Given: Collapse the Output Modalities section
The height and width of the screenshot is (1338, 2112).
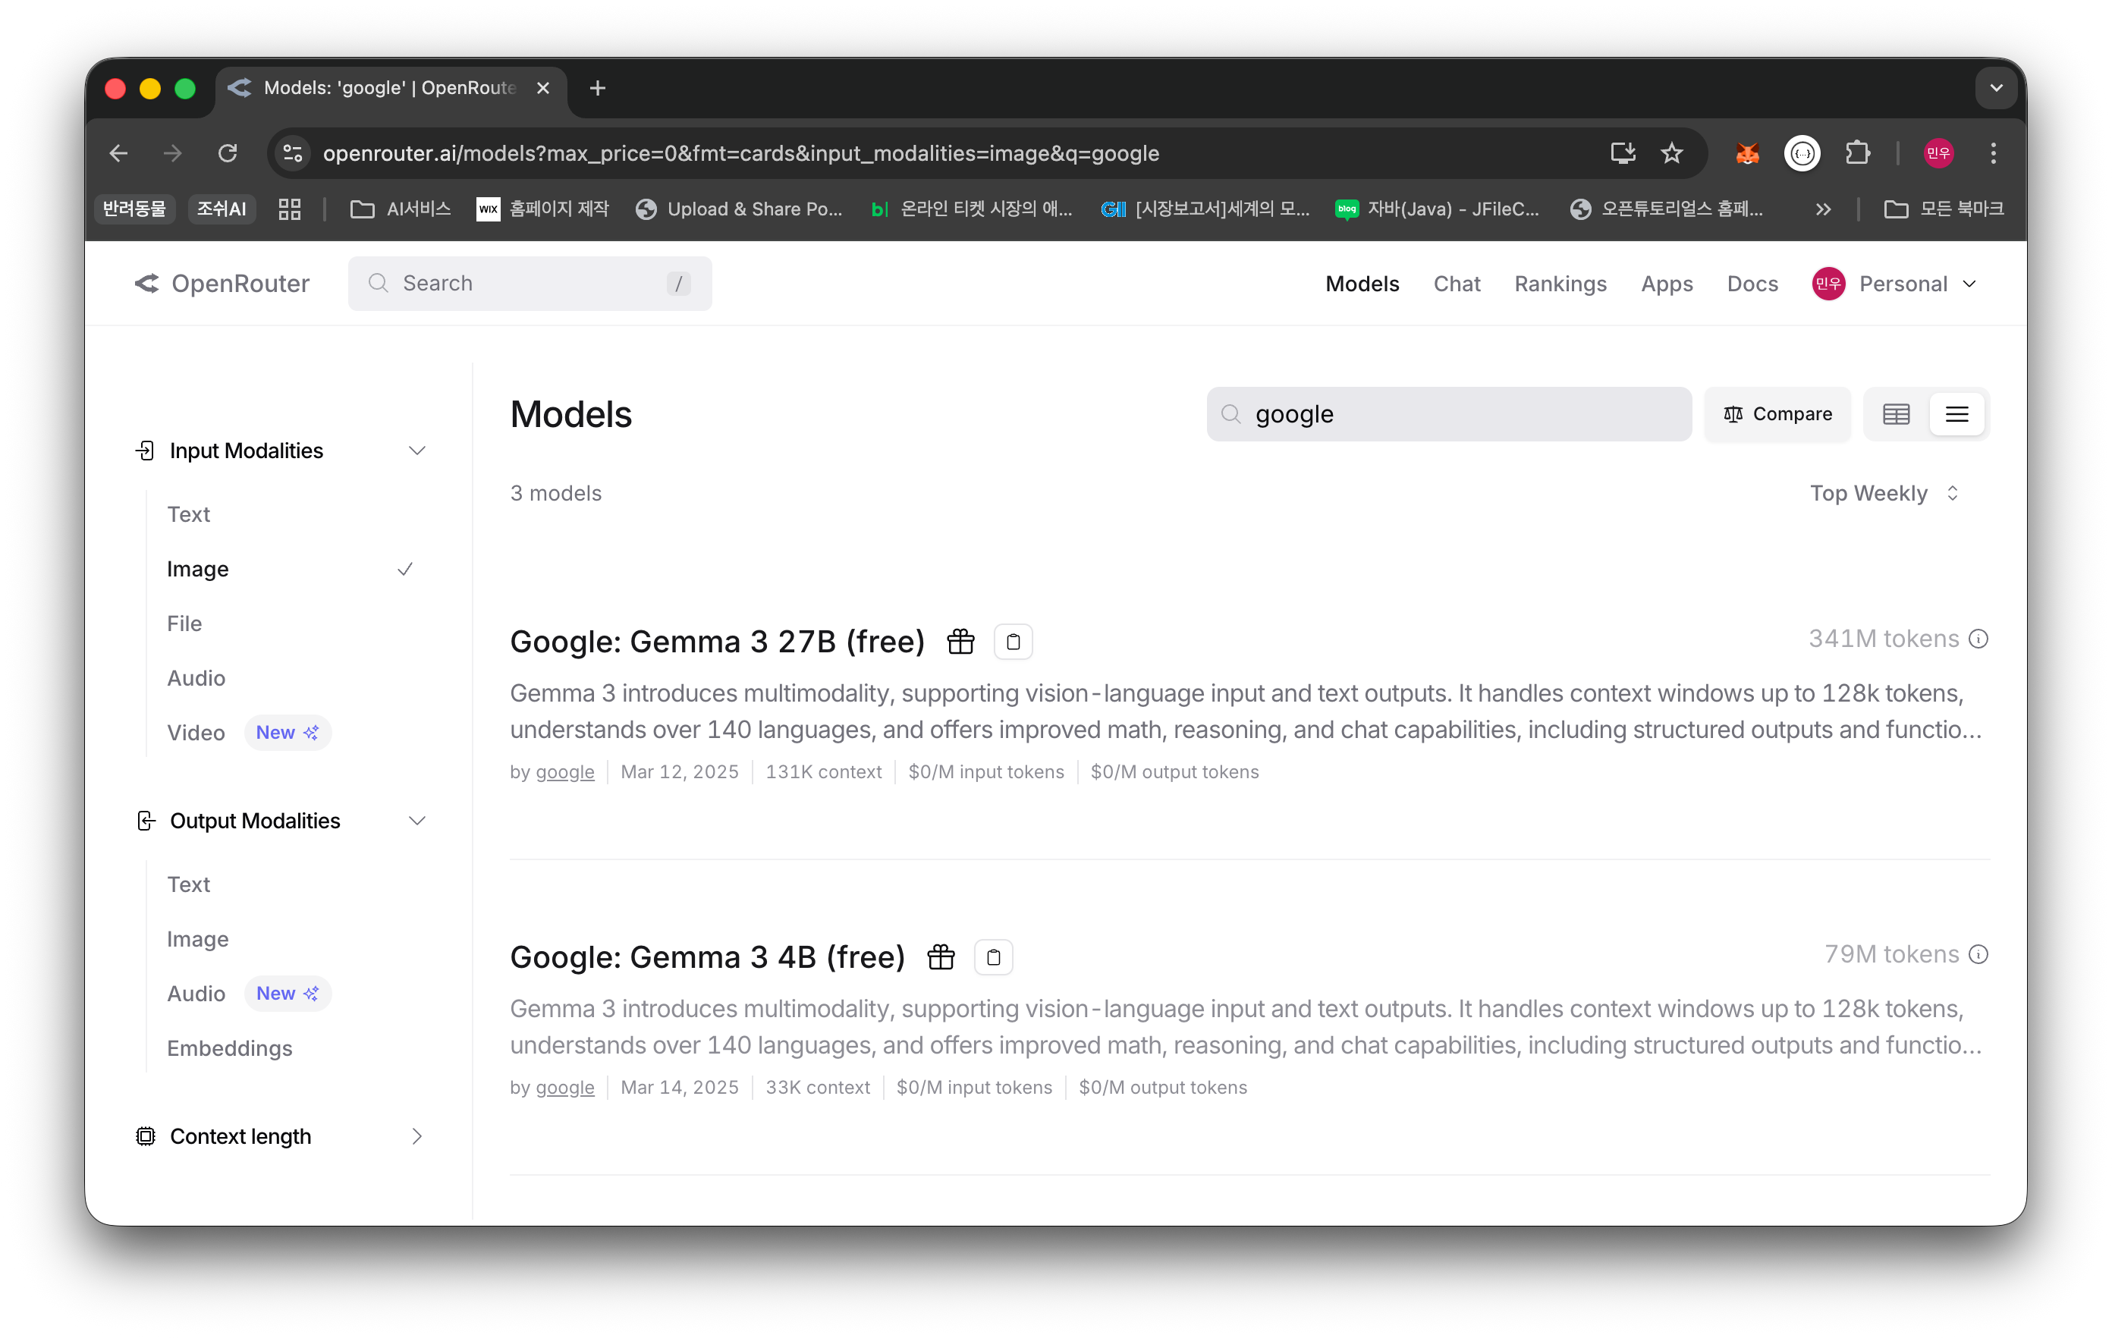Looking at the screenshot, I should pyautogui.click(x=416, y=821).
